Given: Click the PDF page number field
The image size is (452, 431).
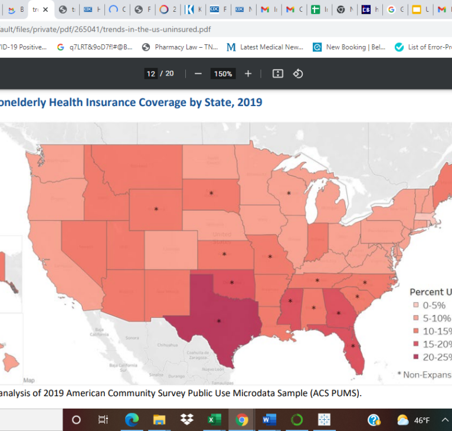Looking at the screenshot, I should click(151, 74).
